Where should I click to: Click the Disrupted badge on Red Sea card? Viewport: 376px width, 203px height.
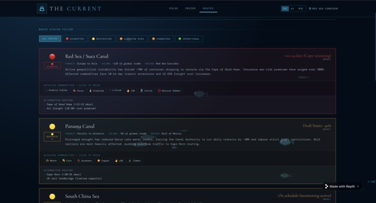pos(52,65)
